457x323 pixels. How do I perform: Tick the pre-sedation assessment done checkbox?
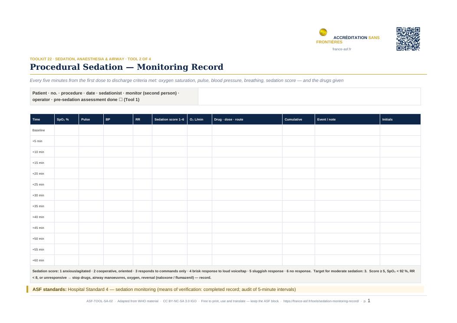pyautogui.click(x=121, y=100)
